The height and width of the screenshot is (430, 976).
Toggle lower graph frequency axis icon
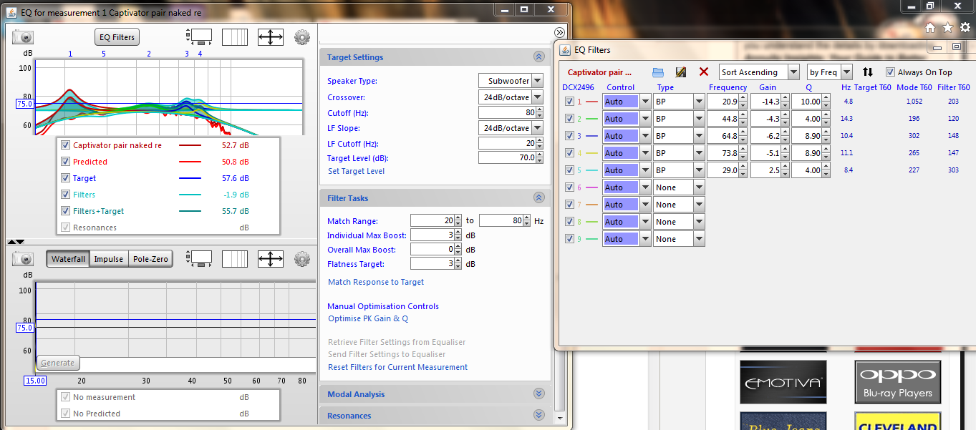[x=235, y=258]
